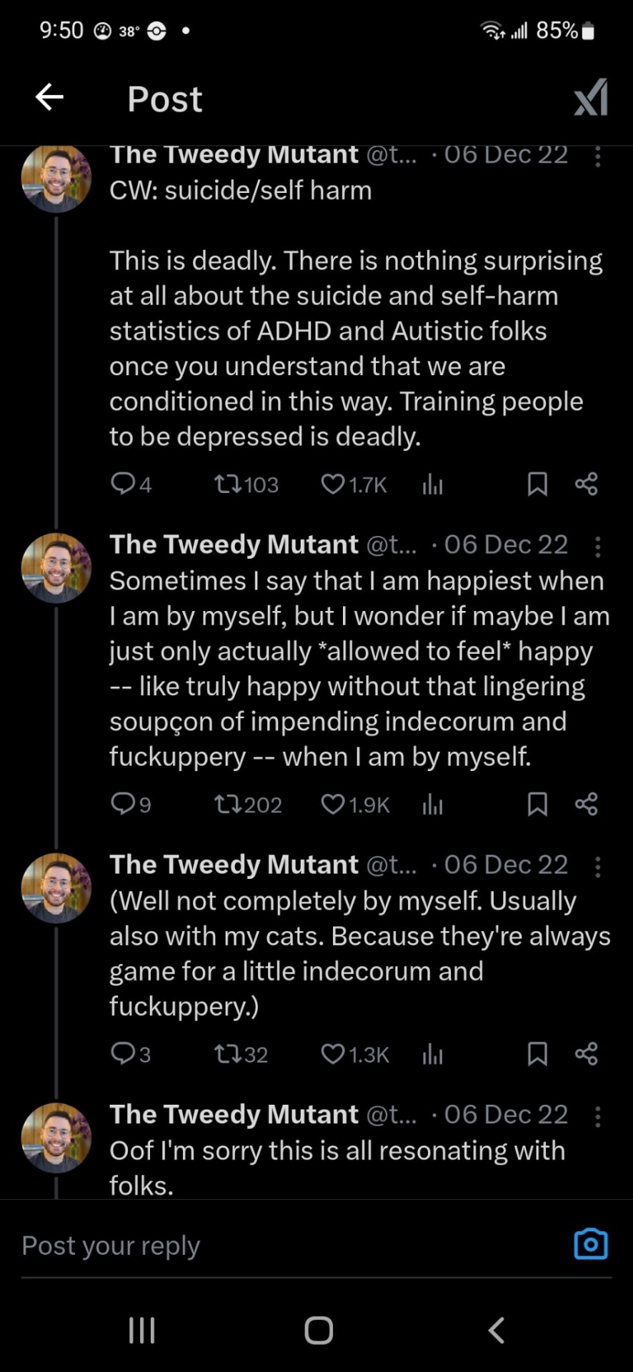Reply to the post about cats

pos(123,1053)
